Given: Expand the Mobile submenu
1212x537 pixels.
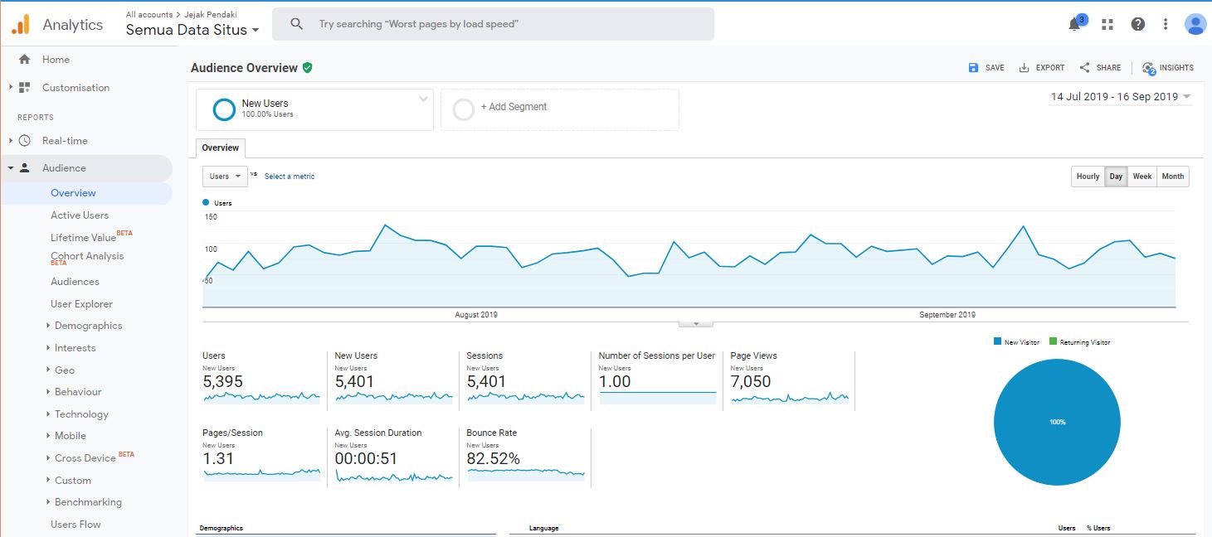Looking at the screenshot, I should pyautogui.click(x=48, y=436).
